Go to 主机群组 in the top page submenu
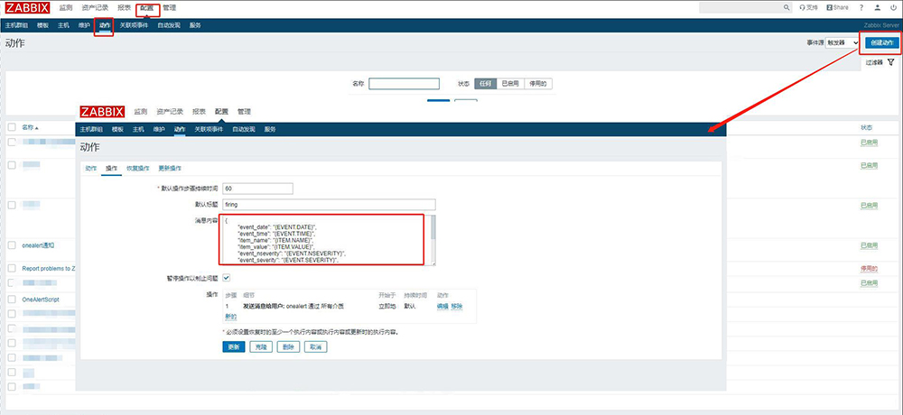Image resolution: width=903 pixels, height=415 pixels. pyautogui.click(x=16, y=25)
